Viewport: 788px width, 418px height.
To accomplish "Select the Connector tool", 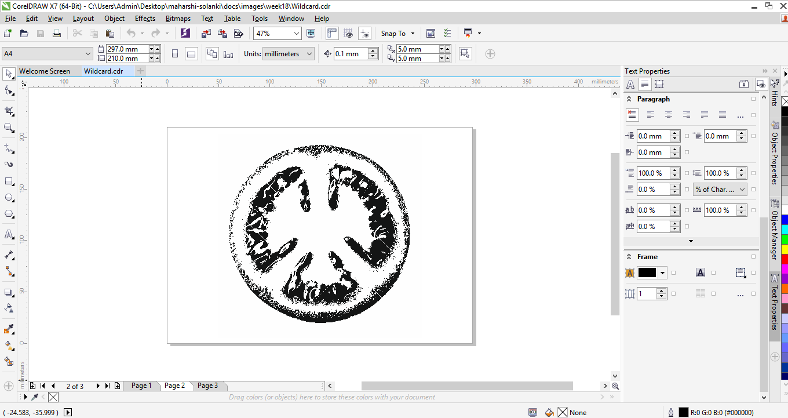I will pyautogui.click(x=9, y=271).
